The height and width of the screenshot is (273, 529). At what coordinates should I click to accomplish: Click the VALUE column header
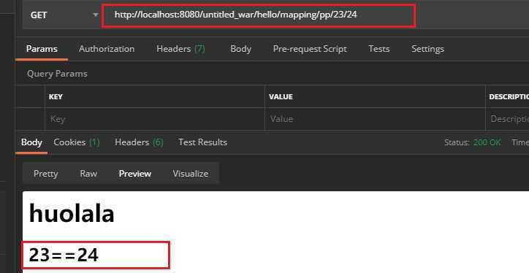pyautogui.click(x=281, y=97)
